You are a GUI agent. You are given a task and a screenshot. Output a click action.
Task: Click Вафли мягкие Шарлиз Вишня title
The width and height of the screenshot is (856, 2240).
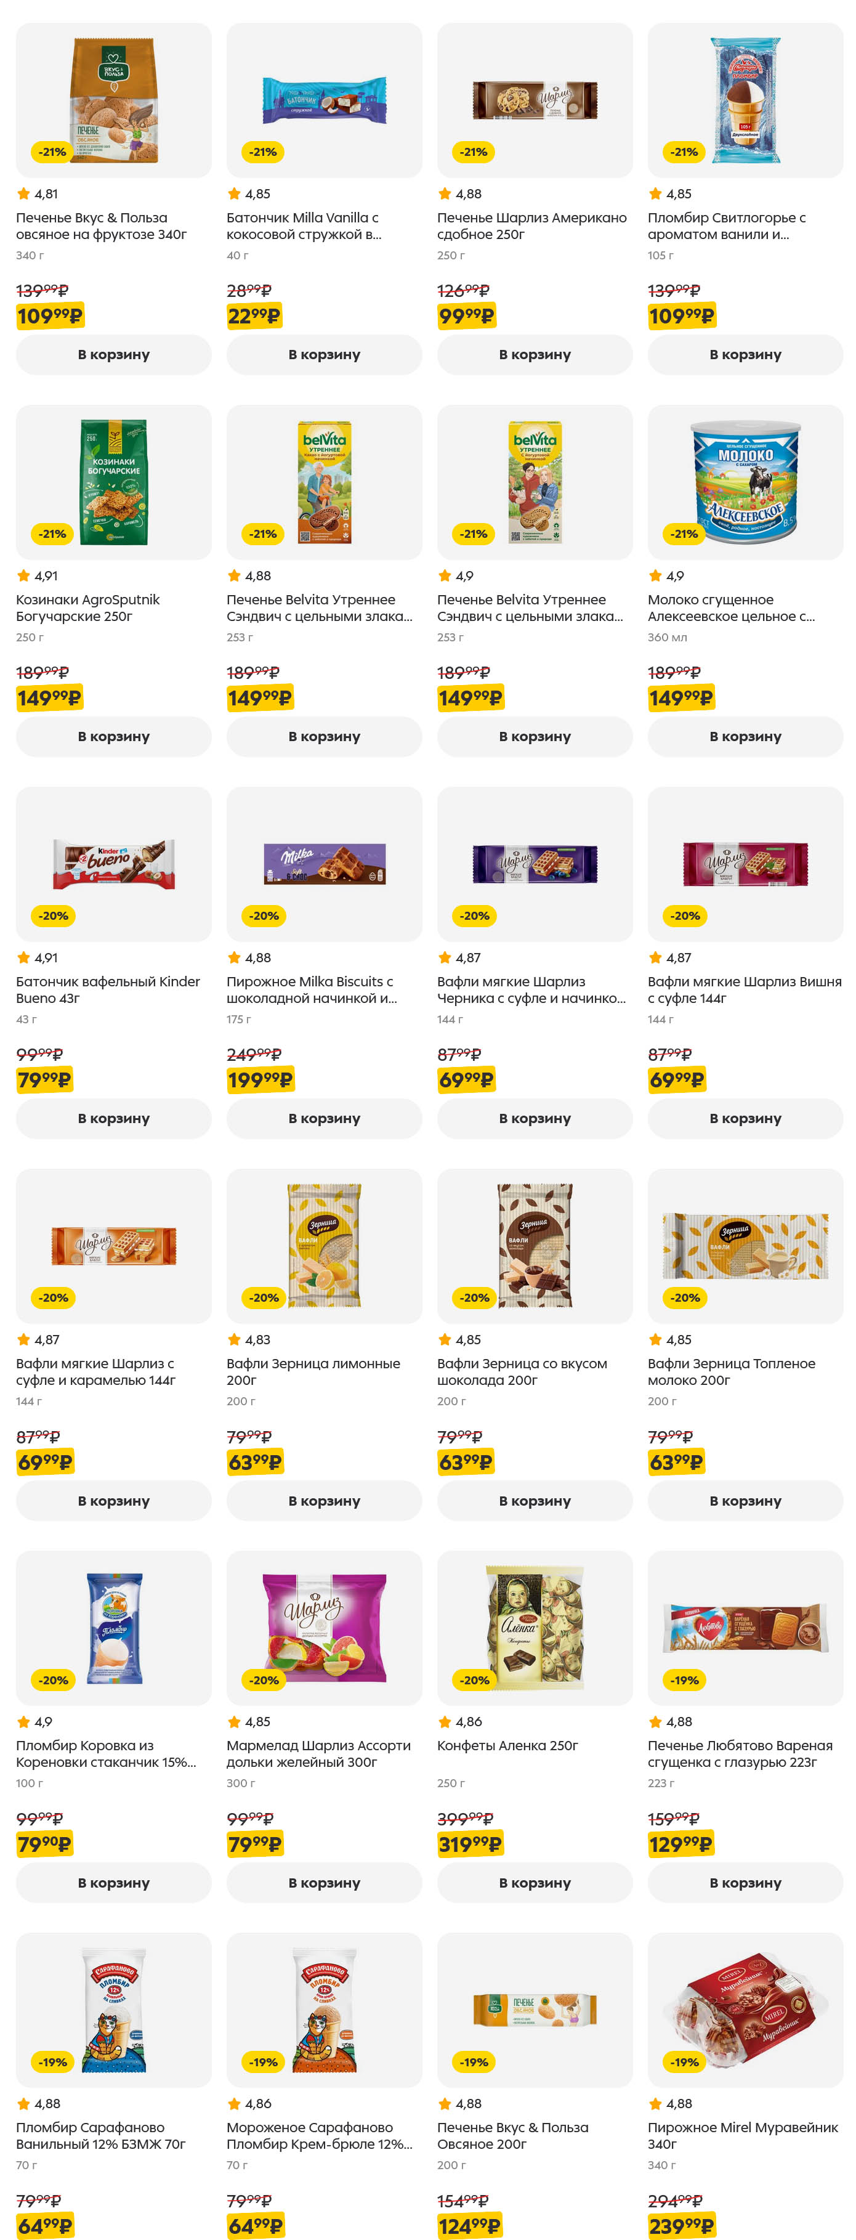pos(744,989)
